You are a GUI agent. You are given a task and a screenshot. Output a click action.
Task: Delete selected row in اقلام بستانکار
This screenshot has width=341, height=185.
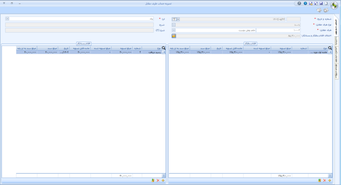click(158, 180)
